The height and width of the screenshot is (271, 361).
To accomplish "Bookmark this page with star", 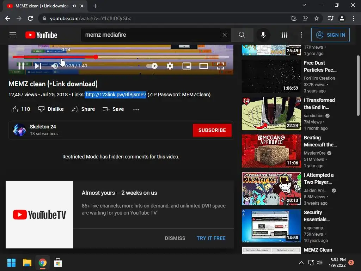I will pyautogui.click(x=317, y=18).
